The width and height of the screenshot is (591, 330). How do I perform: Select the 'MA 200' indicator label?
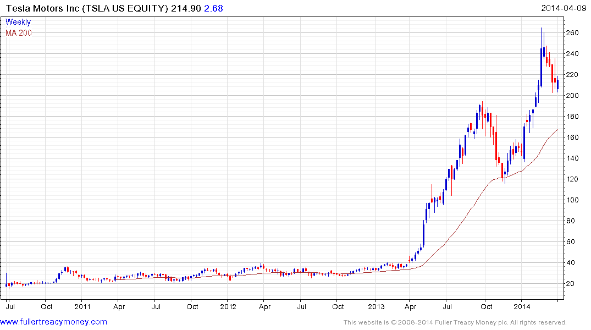[x=19, y=33]
